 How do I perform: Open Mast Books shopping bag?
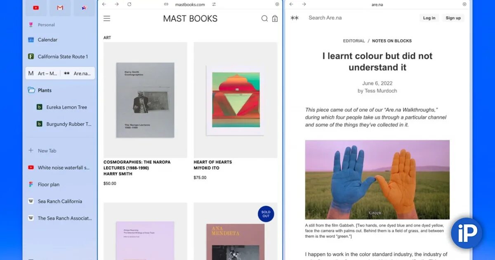(275, 19)
